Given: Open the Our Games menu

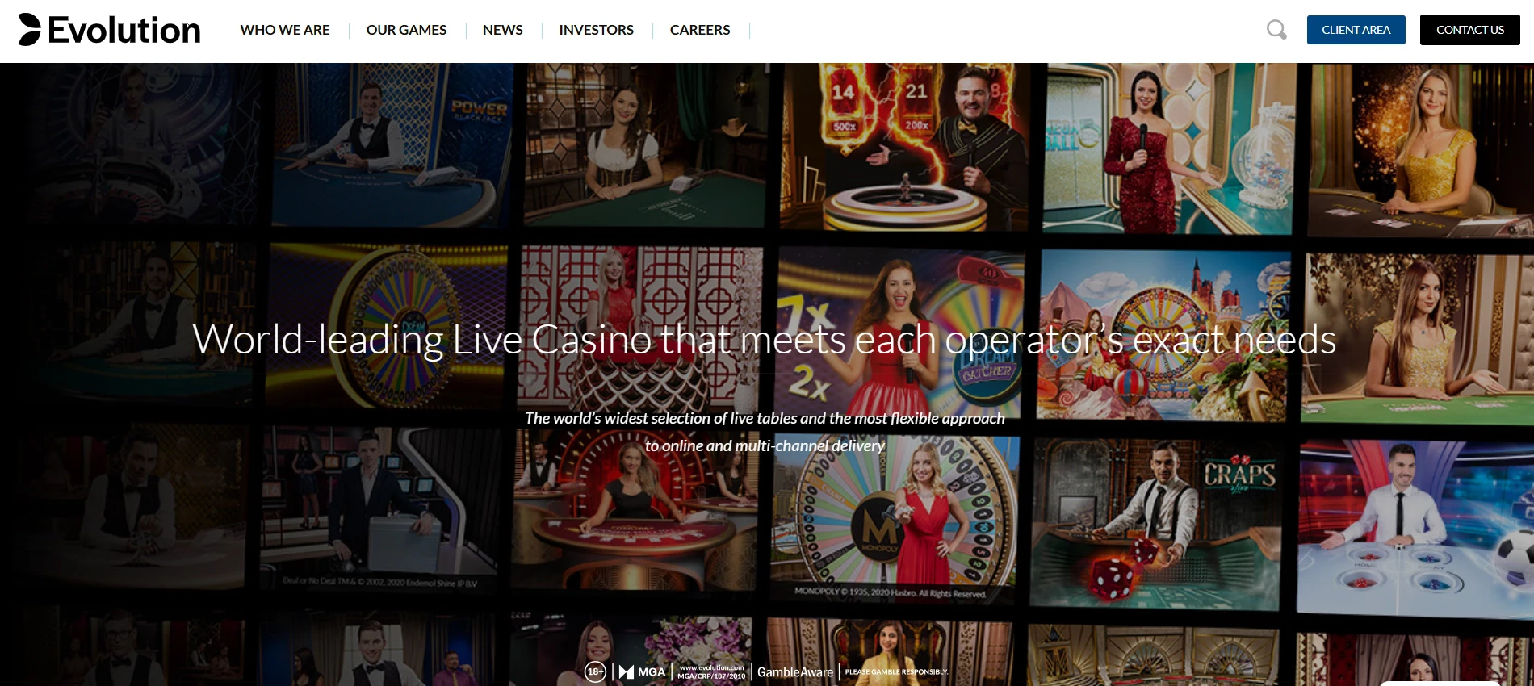Looking at the screenshot, I should click(x=406, y=30).
